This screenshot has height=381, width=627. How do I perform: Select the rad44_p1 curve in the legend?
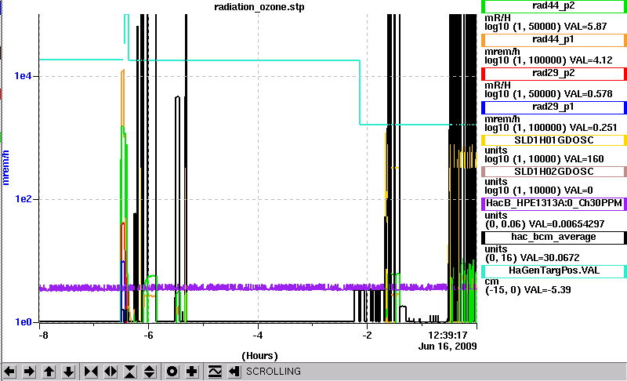[x=554, y=39]
